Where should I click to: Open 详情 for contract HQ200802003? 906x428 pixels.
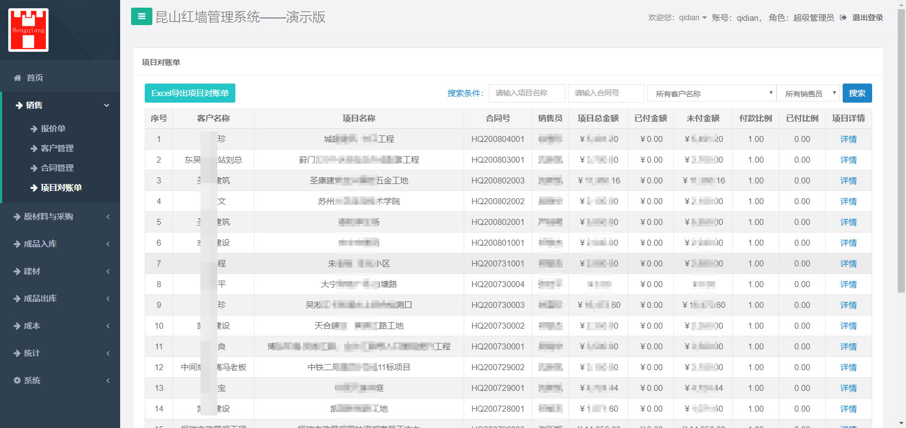click(x=848, y=181)
